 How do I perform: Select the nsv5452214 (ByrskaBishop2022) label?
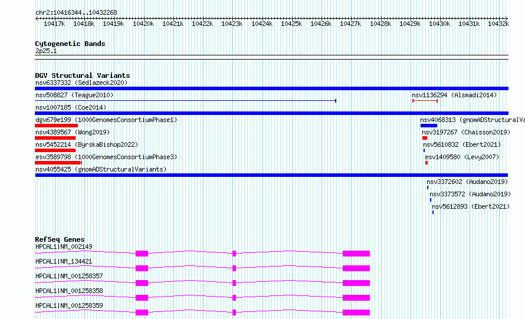[x=87, y=144]
